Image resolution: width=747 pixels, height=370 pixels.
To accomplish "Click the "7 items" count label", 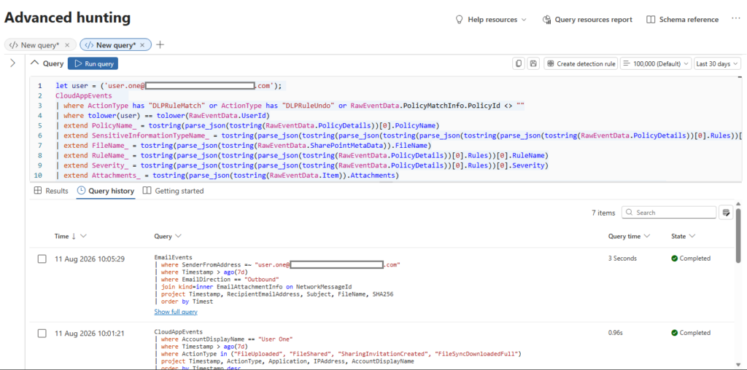I will (603, 213).
